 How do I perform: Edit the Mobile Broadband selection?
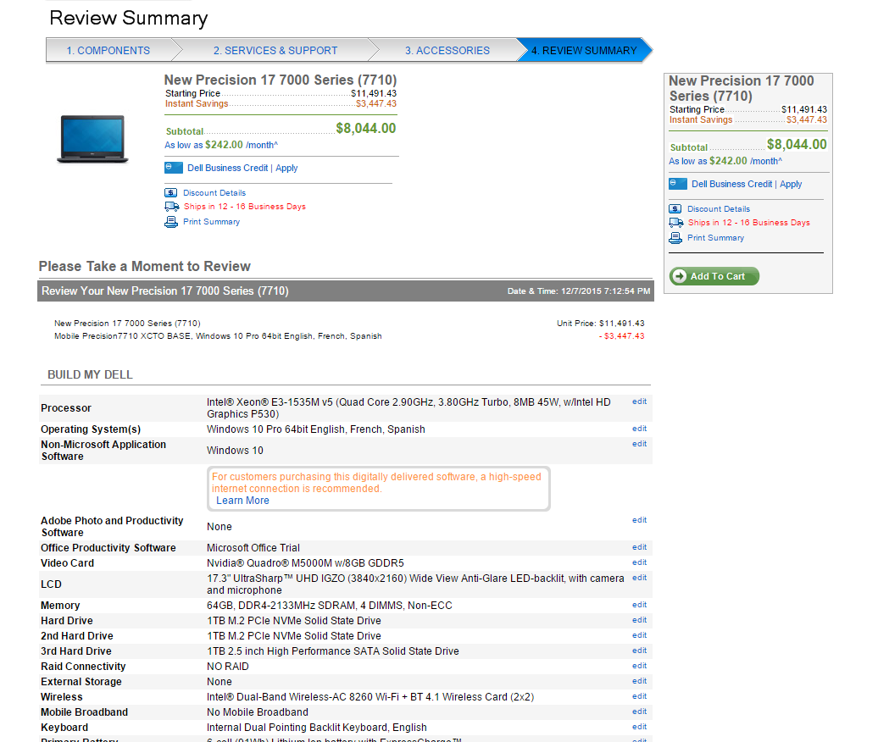point(640,712)
